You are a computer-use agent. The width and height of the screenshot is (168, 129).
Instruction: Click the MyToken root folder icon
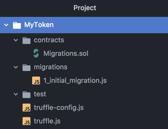click(x=17, y=25)
